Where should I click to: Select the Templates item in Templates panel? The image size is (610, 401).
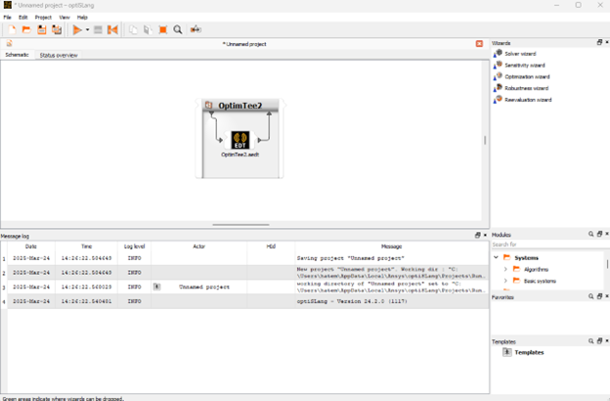523,352
